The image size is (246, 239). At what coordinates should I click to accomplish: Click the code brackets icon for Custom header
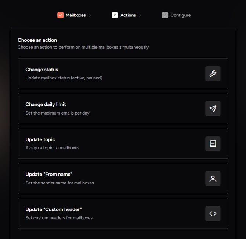pyautogui.click(x=213, y=213)
